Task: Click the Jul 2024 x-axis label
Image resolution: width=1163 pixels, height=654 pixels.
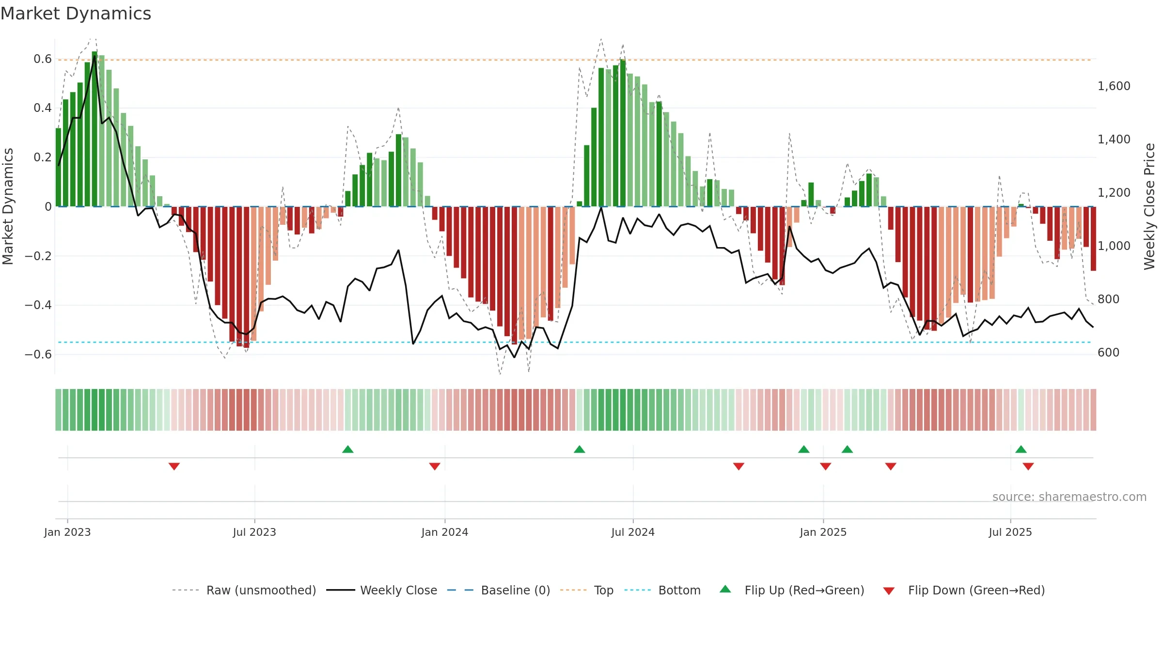Action: click(x=633, y=532)
